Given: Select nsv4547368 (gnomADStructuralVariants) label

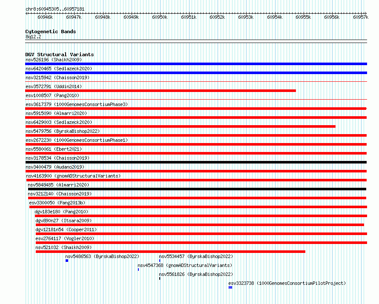Looking at the screenshot, I should pos(185,265).
